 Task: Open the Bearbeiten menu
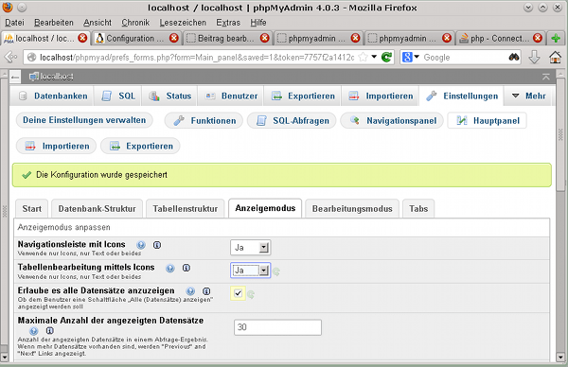[54, 23]
